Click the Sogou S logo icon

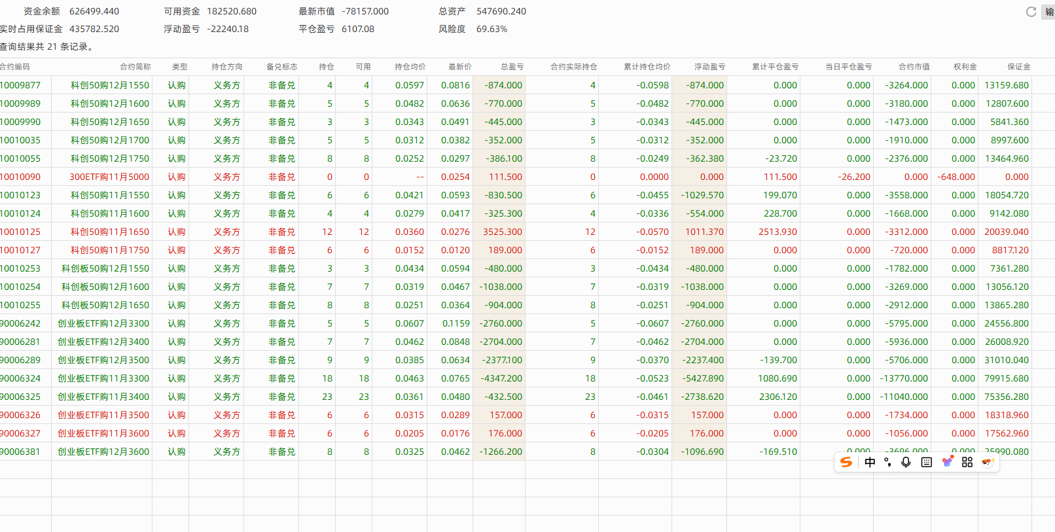click(846, 462)
